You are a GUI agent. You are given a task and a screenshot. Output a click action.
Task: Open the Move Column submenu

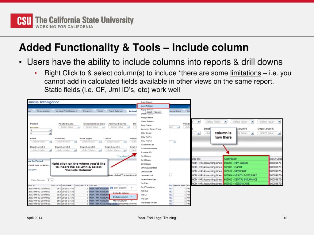tap(123, 201)
